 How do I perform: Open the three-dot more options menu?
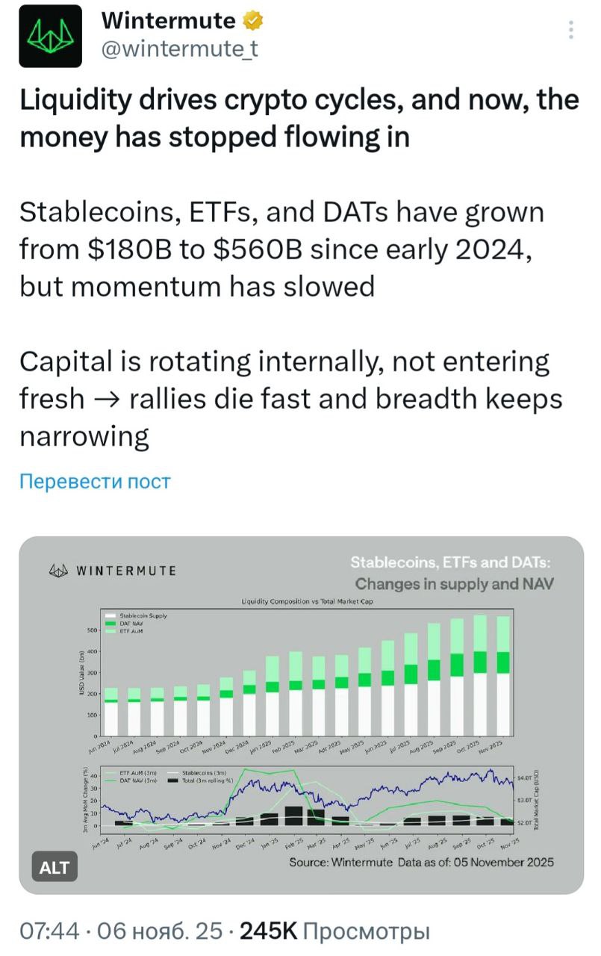click(571, 30)
